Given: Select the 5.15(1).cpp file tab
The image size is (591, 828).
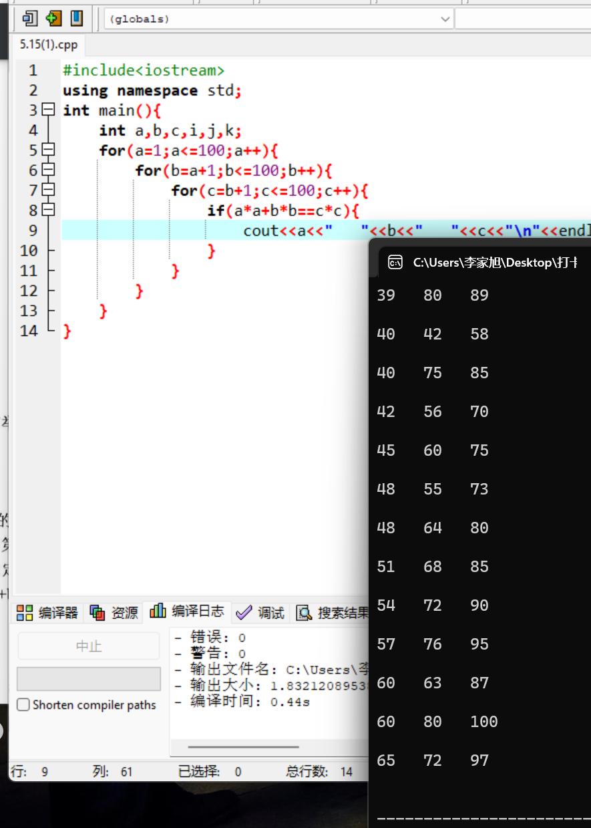Looking at the screenshot, I should [49, 45].
